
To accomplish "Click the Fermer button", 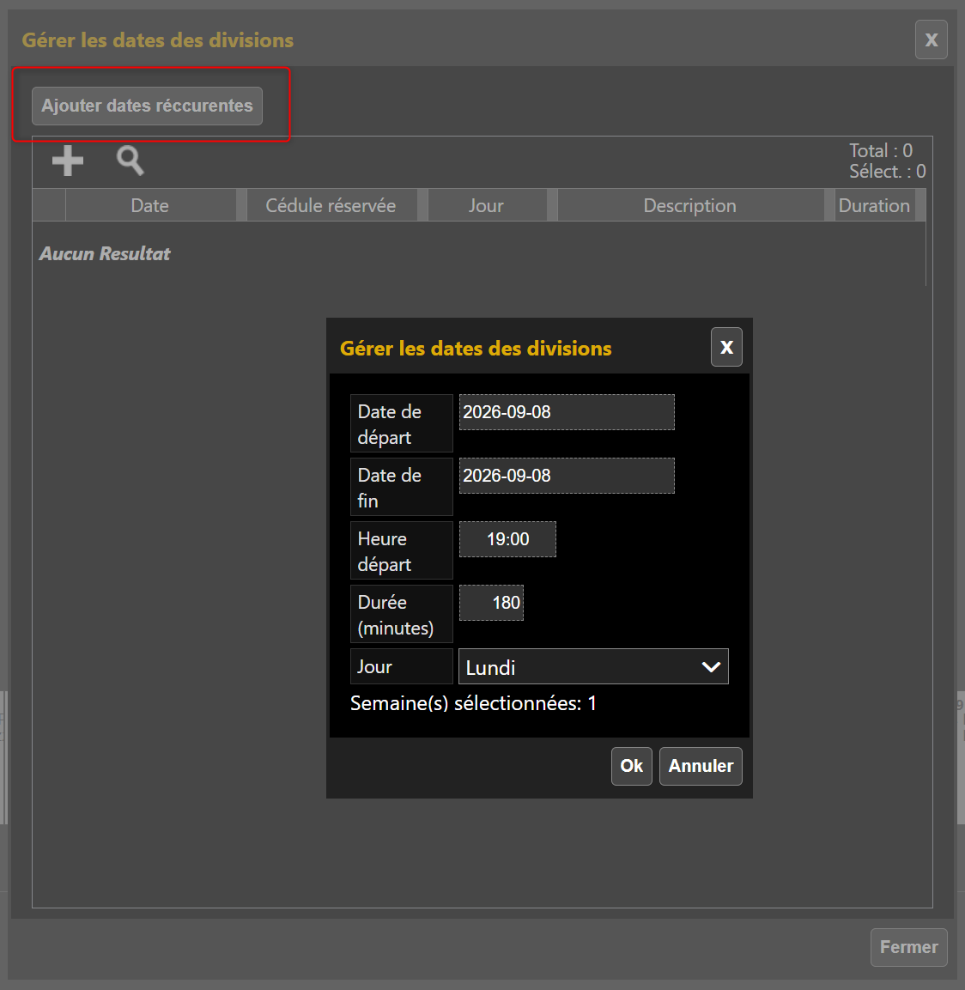I will [909, 947].
